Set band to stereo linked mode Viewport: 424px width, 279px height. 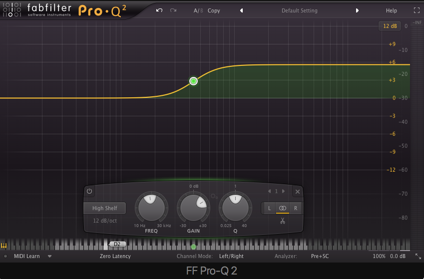(283, 208)
